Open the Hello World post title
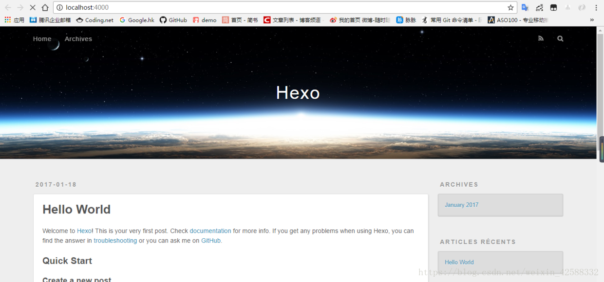Viewport: 604px width, 282px height. pos(76,210)
